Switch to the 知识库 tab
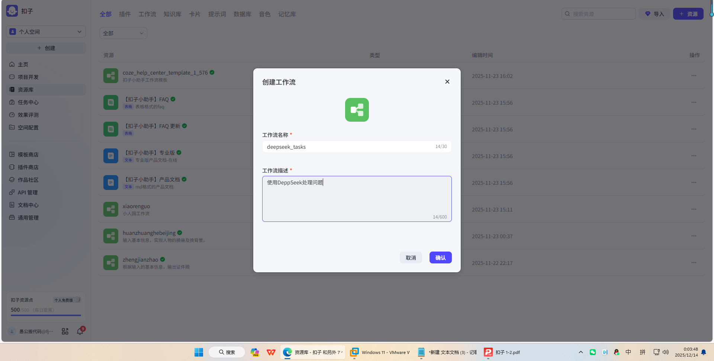 tap(172, 14)
